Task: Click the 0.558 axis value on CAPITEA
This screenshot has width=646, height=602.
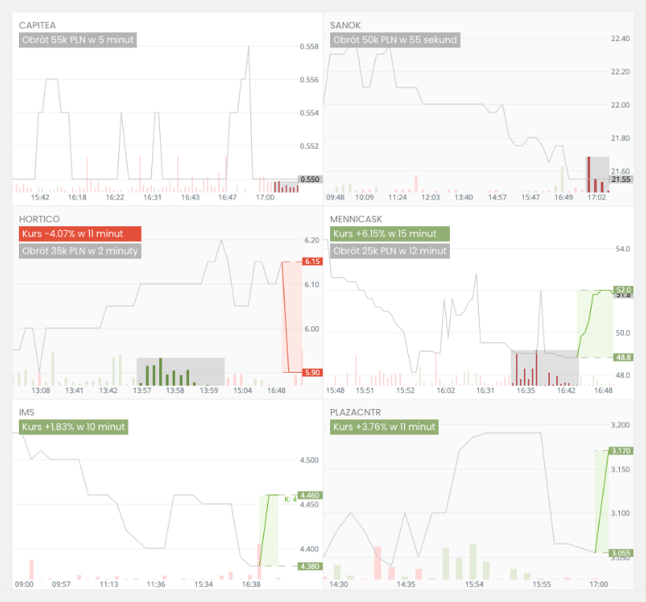Action: (x=310, y=46)
